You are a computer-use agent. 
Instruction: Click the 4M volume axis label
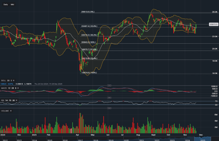pyautogui.click(x=216, y=121)
